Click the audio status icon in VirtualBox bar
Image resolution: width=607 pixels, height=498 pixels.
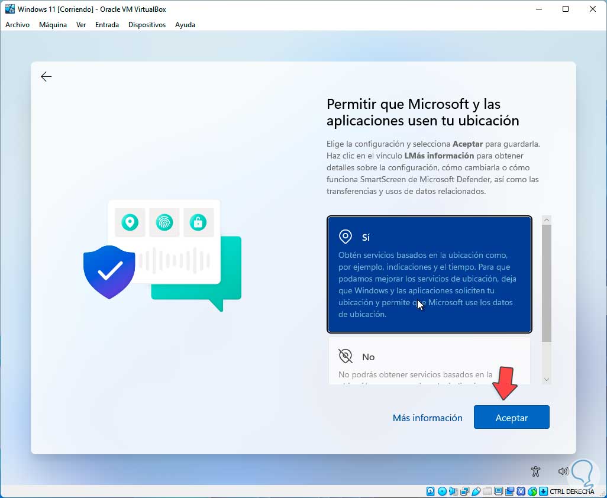pos(453,491)
